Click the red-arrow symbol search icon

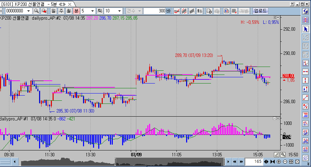point(44,11)
